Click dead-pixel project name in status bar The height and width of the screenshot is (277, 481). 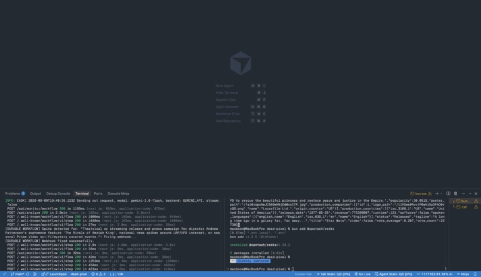(x=79, y=274)
